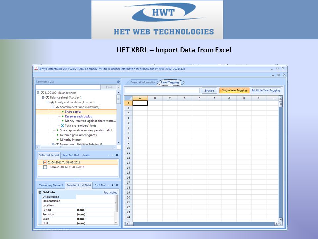
Task: Click the sigma icon for Total shareholders' funds
Action: coord(62,125)
